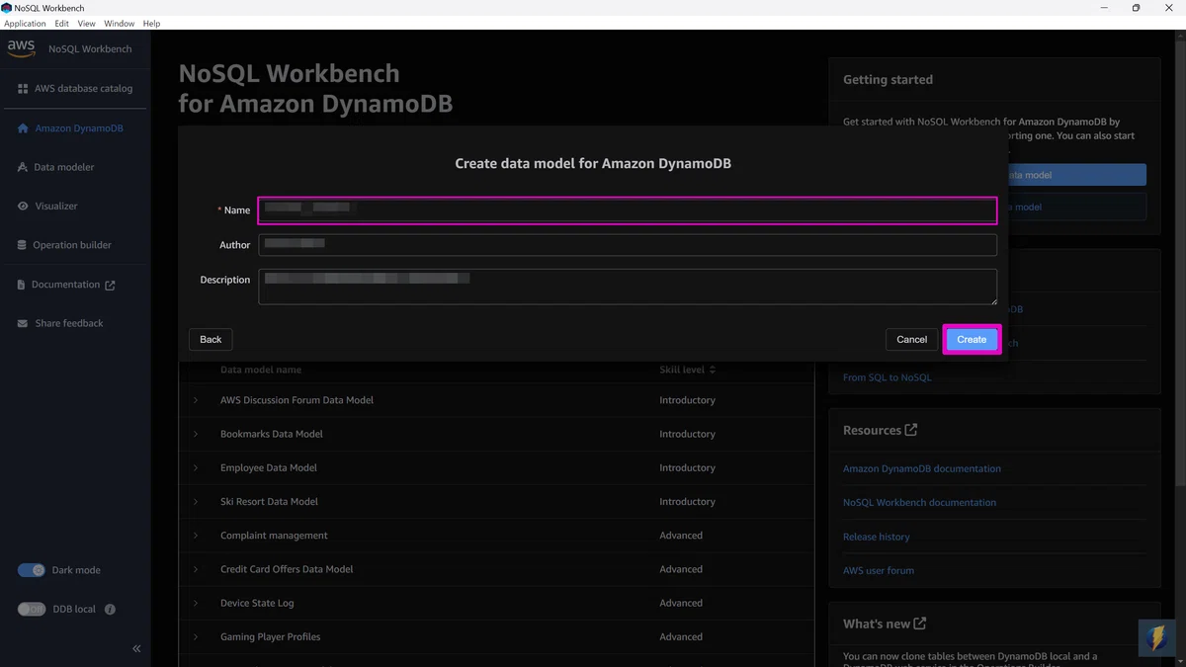1186x667 pixels.
Task: Expand AWS Discussion Forum Data Model row
Action: [x=196, y=400]
